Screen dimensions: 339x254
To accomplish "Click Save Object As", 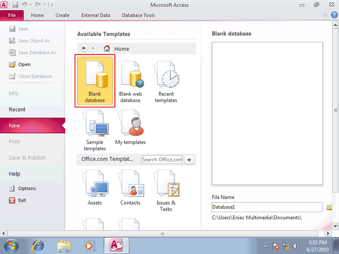I will [30, 41].
